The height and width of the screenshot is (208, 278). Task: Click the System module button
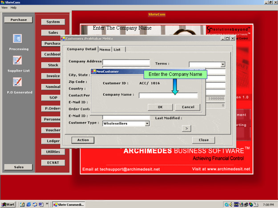click(x=53, y=22)
